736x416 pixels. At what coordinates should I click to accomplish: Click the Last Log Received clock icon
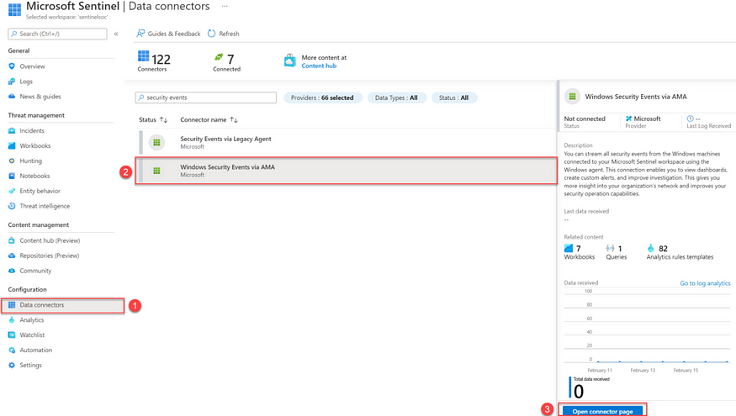690,118
